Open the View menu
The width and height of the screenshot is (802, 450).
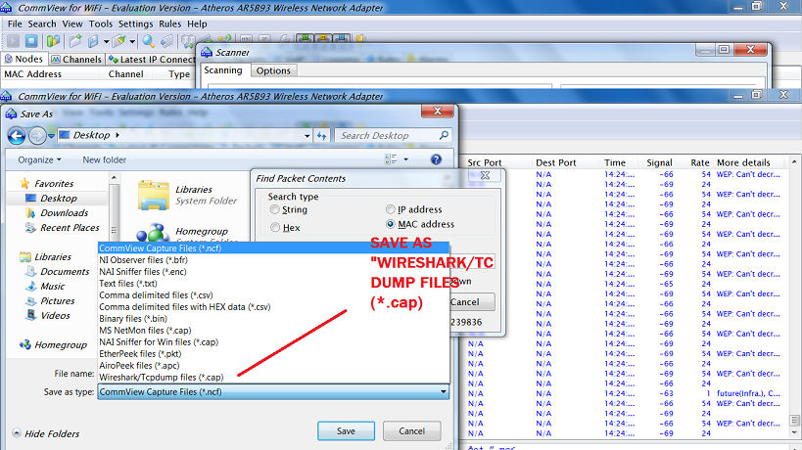click(72, 24)
